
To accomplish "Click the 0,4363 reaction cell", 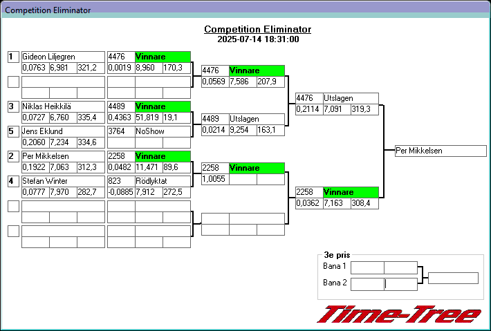I will pyautogui.click(x=121, y=117).
